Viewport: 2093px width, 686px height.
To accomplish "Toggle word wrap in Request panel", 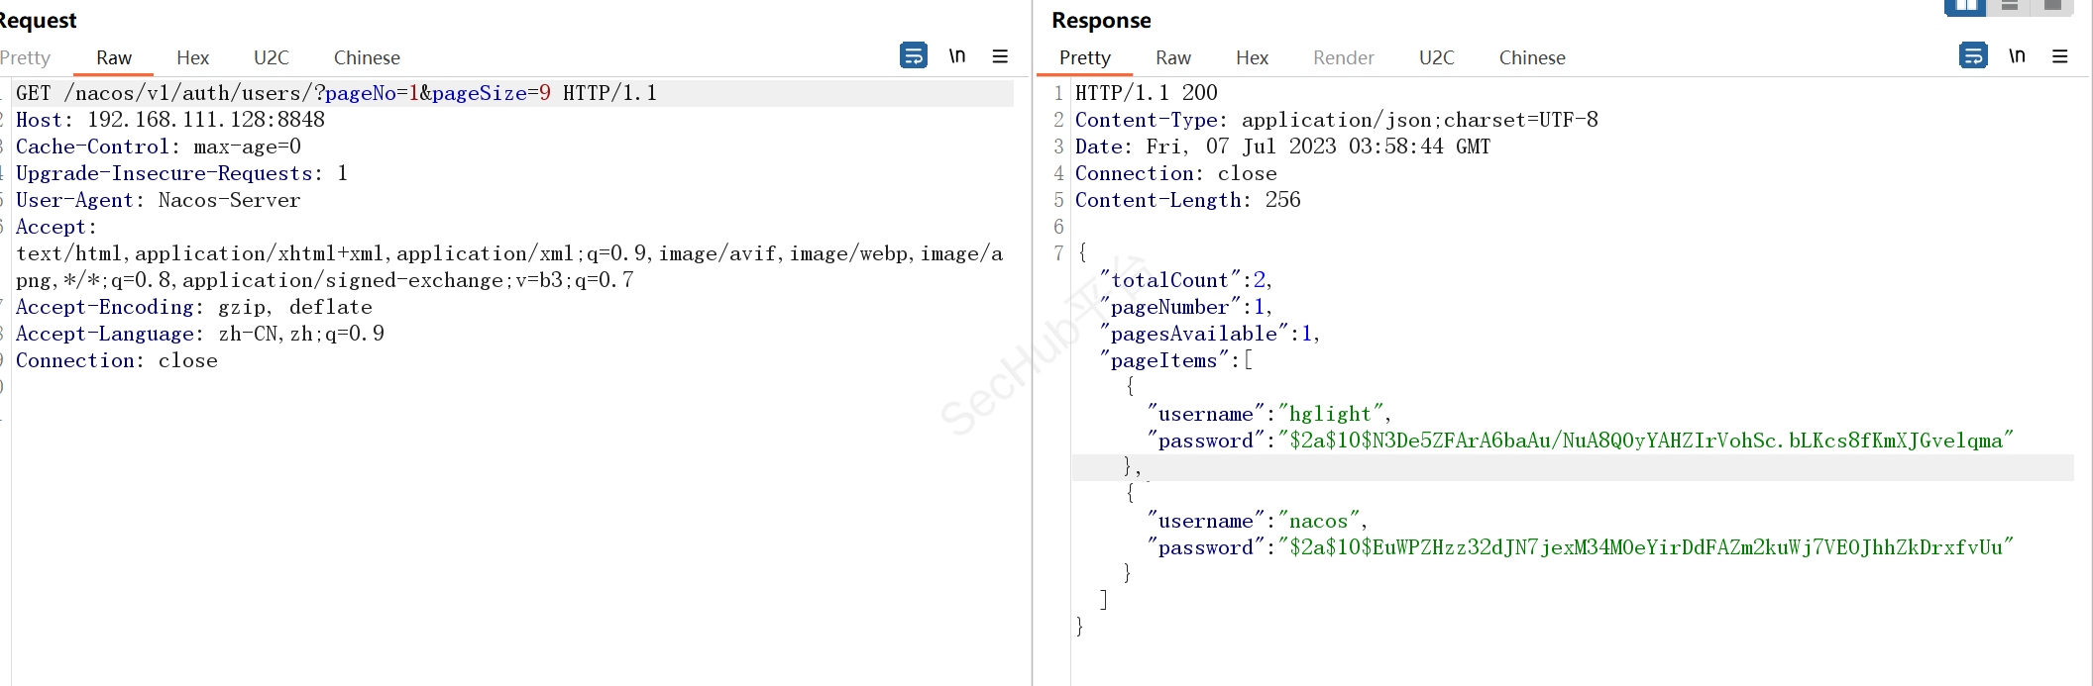I will pyautogui.click(x=913, y=55).
